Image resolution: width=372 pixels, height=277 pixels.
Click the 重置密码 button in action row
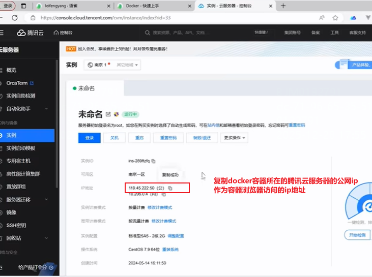click(168, 138)
